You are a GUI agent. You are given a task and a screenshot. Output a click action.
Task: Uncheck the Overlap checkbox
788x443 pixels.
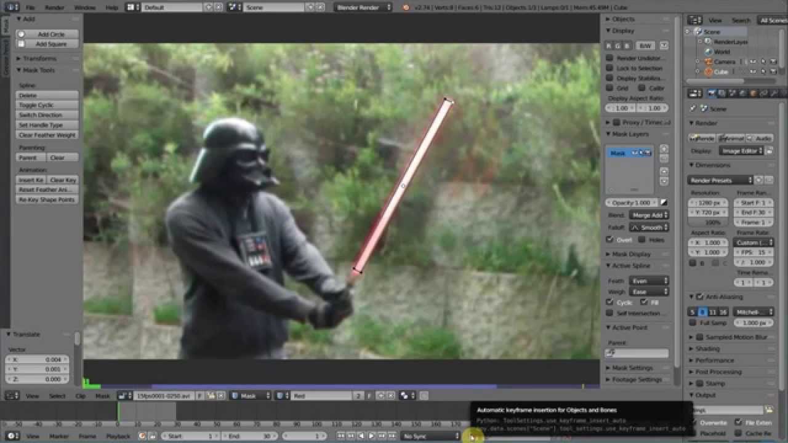point(609,240)
